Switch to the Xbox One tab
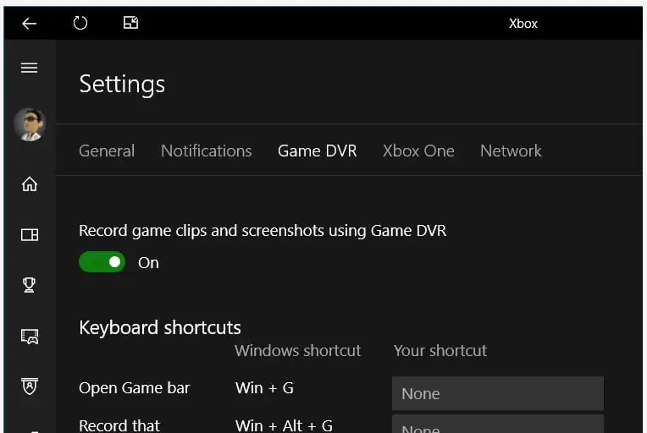Screen dimensions: 647x433 tap(418, 151)
